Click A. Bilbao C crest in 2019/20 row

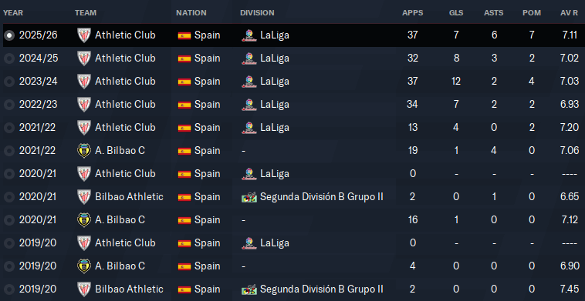click(x=84, y=266)
